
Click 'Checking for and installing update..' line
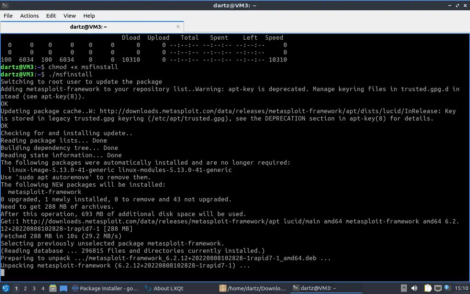point(66,133)
